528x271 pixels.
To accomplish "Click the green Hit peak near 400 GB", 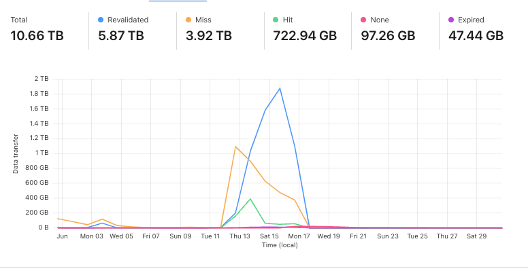I will 250,199.
